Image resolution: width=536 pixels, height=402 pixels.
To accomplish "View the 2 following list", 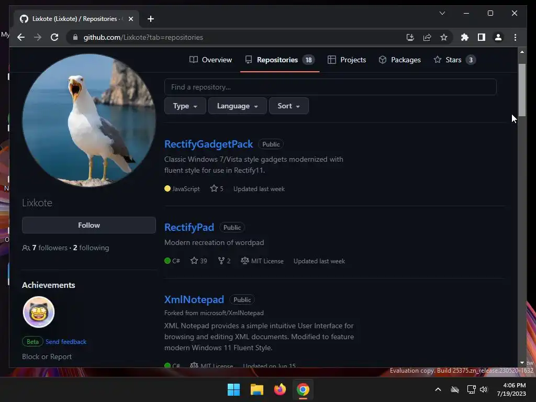I will point(91,248).
